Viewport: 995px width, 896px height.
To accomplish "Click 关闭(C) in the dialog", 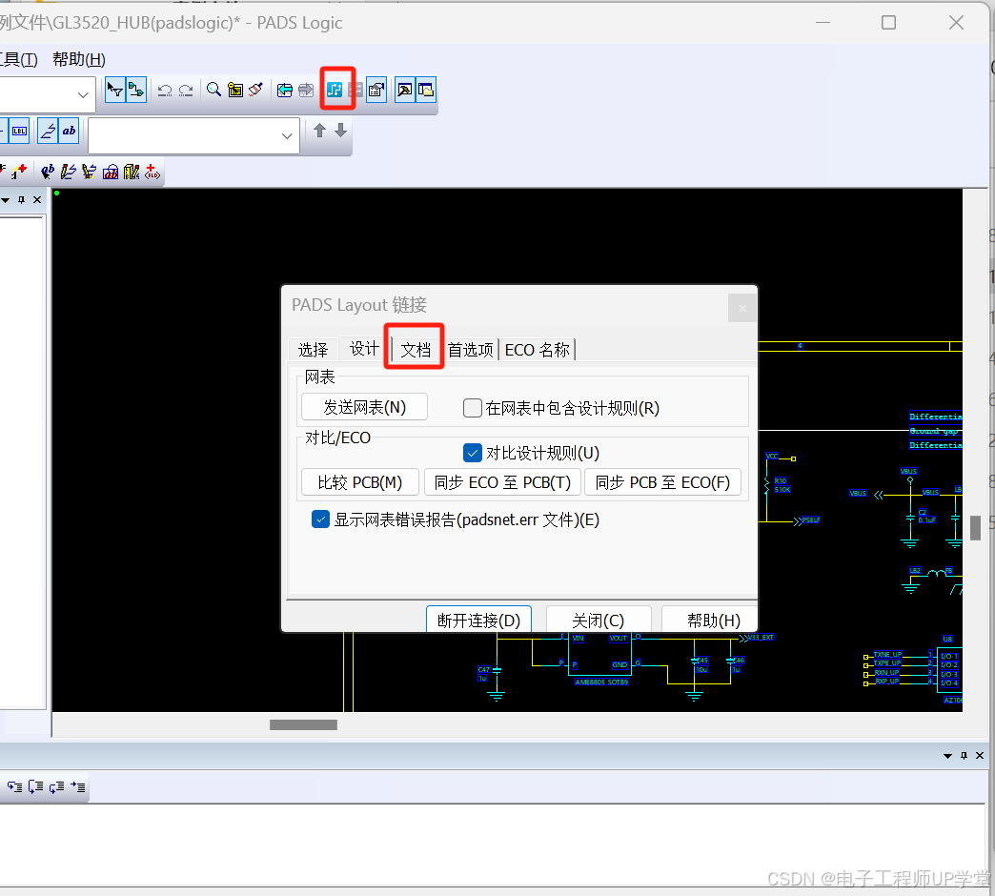I will point(599,620).
